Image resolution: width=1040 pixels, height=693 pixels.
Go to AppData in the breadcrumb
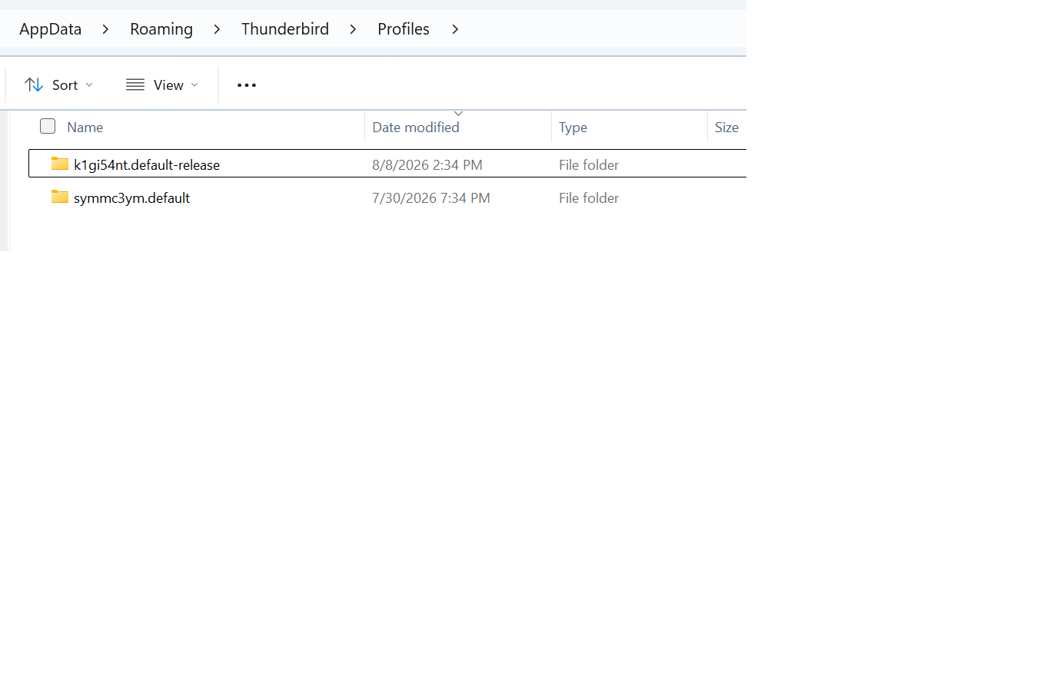coord(50,29)
